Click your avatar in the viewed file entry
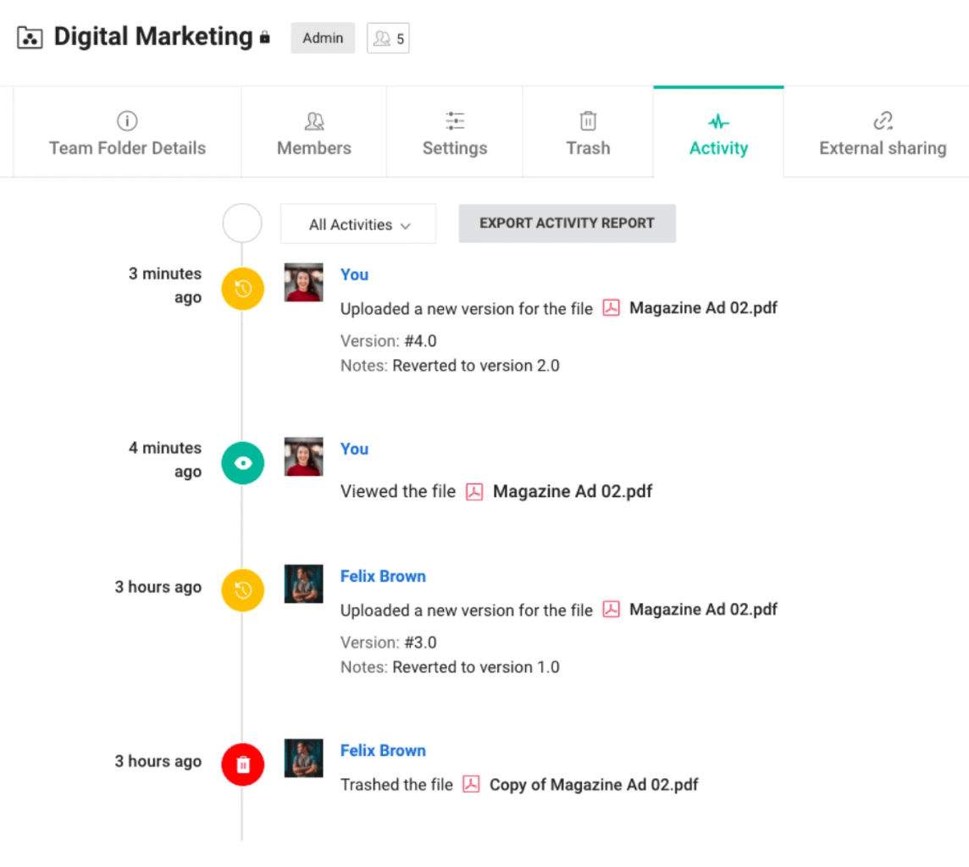The image size is (969, 867). [x=303, y=457]
